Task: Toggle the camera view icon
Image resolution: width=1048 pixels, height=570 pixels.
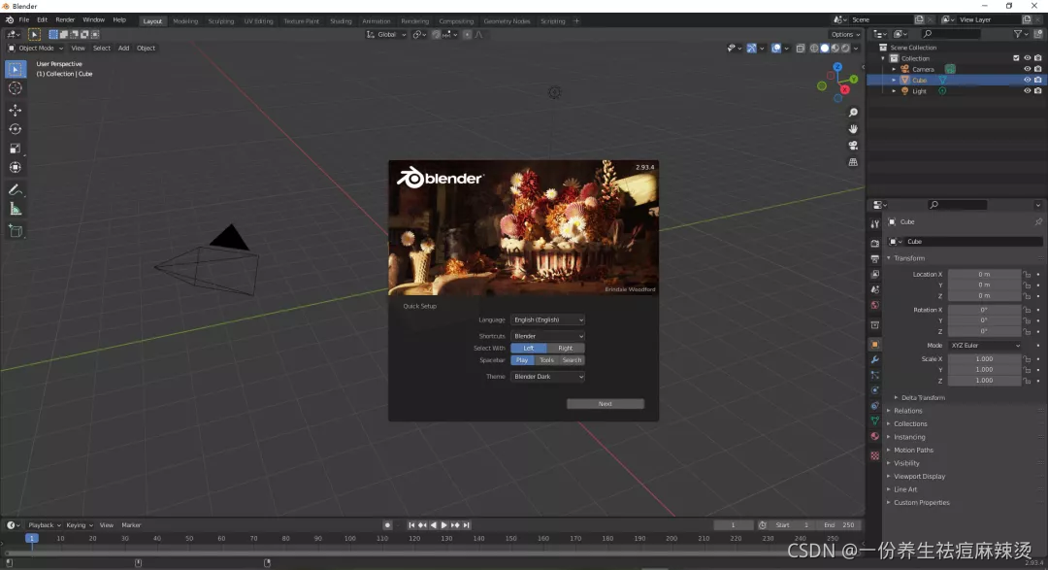Action: tap(853, 146)
